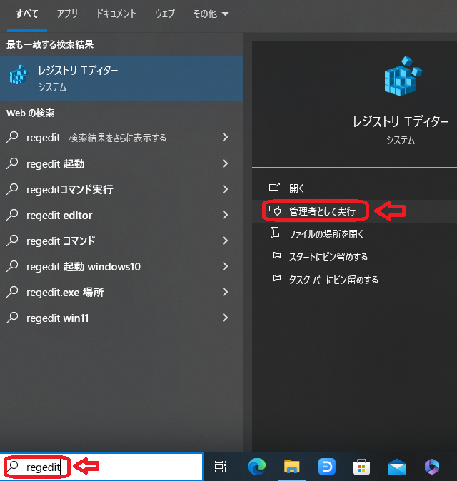The width and height of the screenshot is (457, 481).
Task: Click the search icon beside regedit editor
Action: (x=12, y=215)
